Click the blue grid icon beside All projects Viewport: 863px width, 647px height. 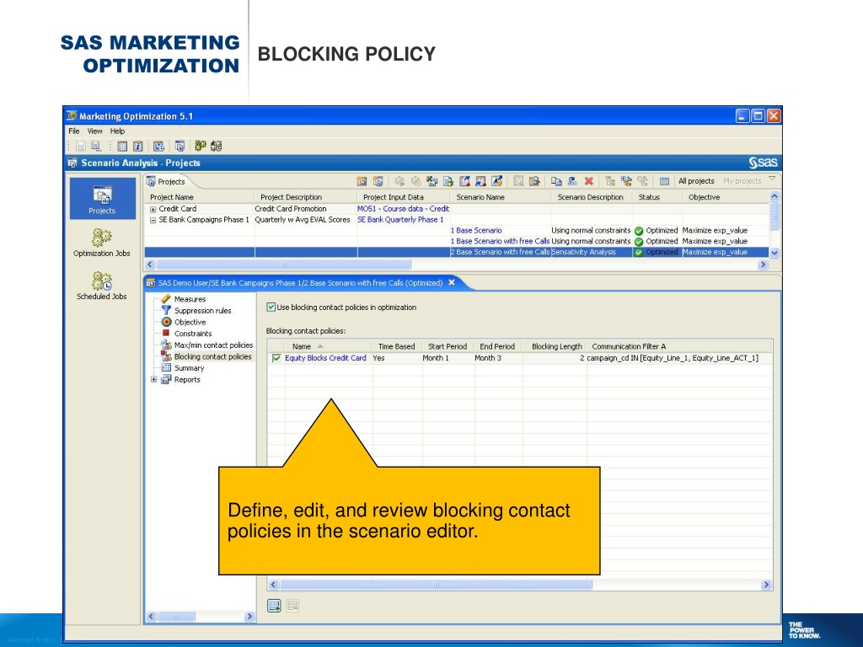click(x=664, y=181)
